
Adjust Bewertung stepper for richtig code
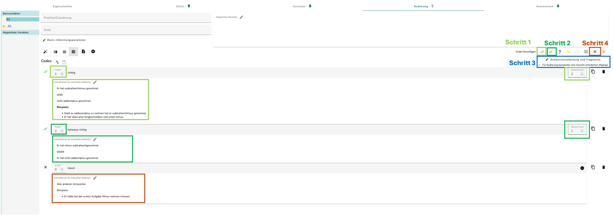point(582,74)
